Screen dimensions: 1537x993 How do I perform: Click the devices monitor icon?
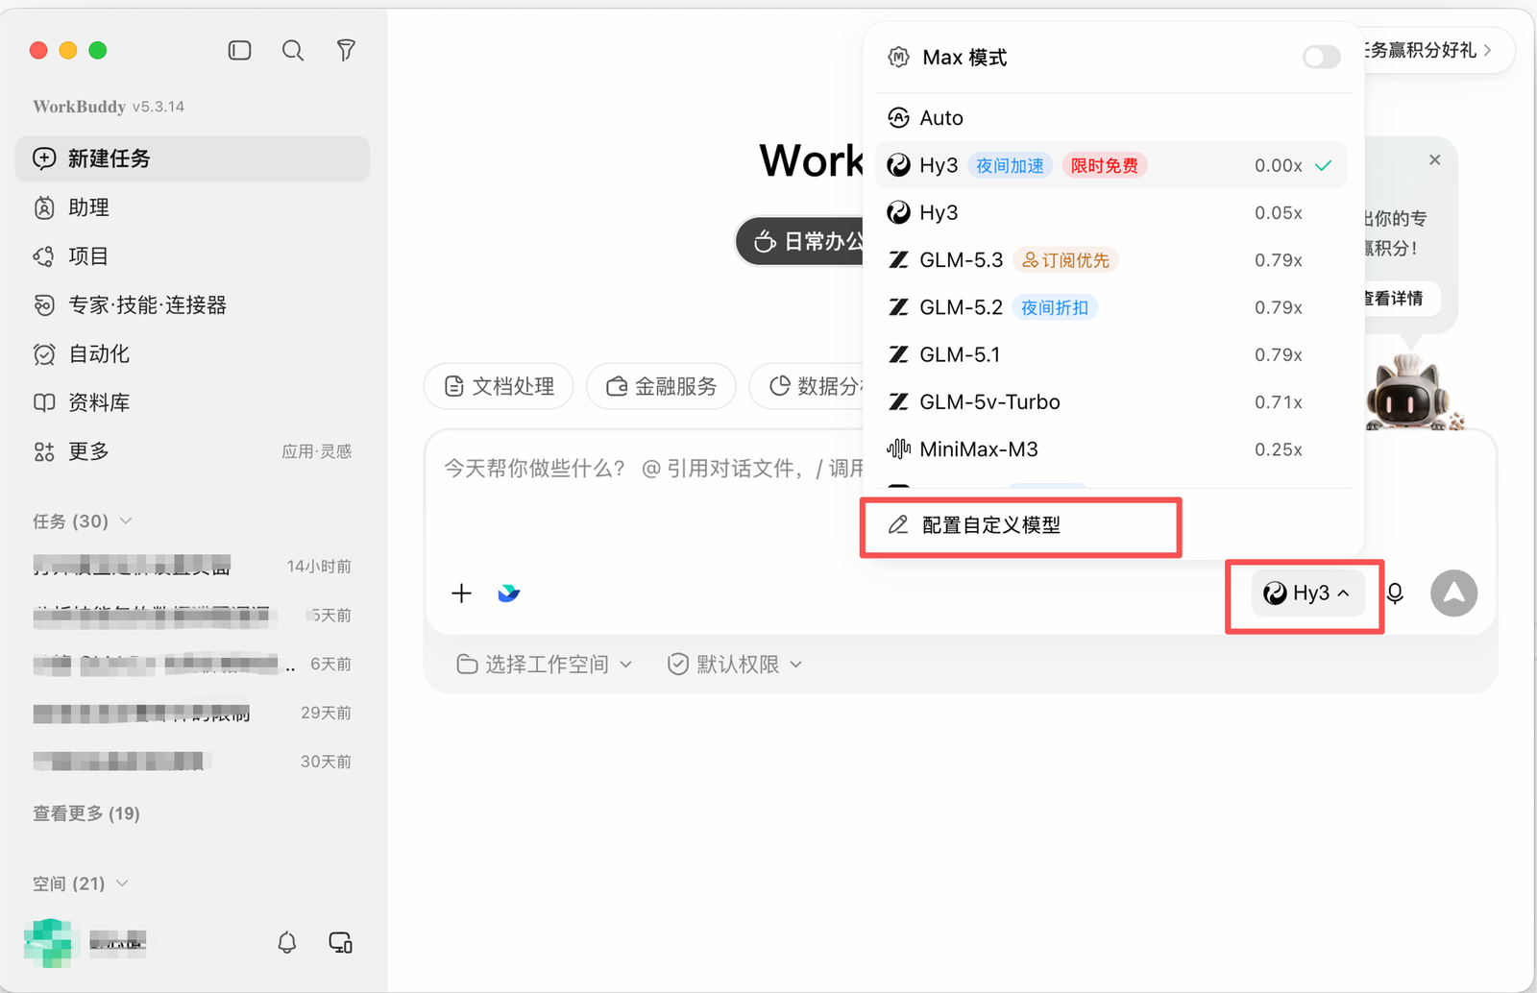(340, 943)
